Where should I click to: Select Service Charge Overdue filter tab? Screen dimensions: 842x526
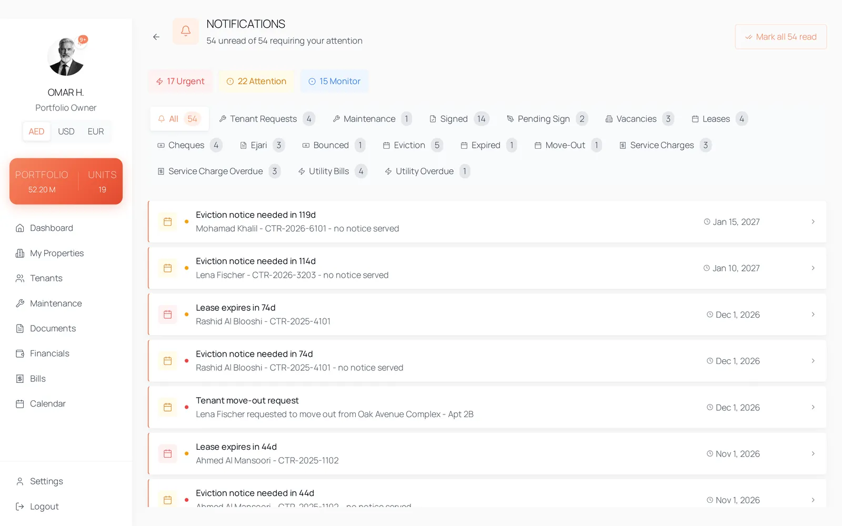click(x=218, y=171)
